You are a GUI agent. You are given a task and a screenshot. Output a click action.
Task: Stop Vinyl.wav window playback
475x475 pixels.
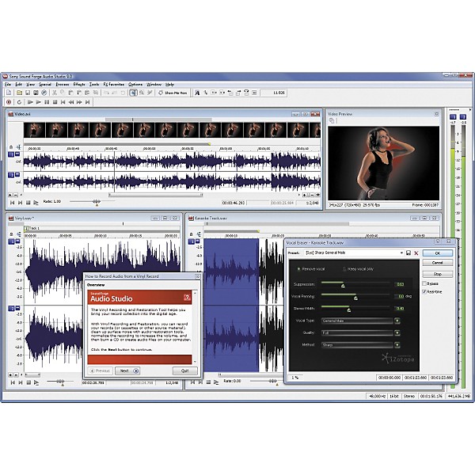[x=28, y=382]
